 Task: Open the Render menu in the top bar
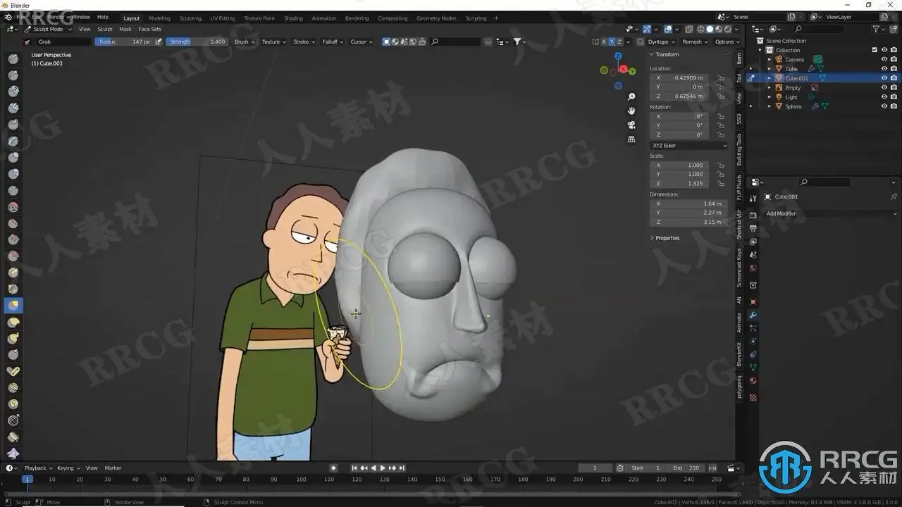[x=56, y=17]
